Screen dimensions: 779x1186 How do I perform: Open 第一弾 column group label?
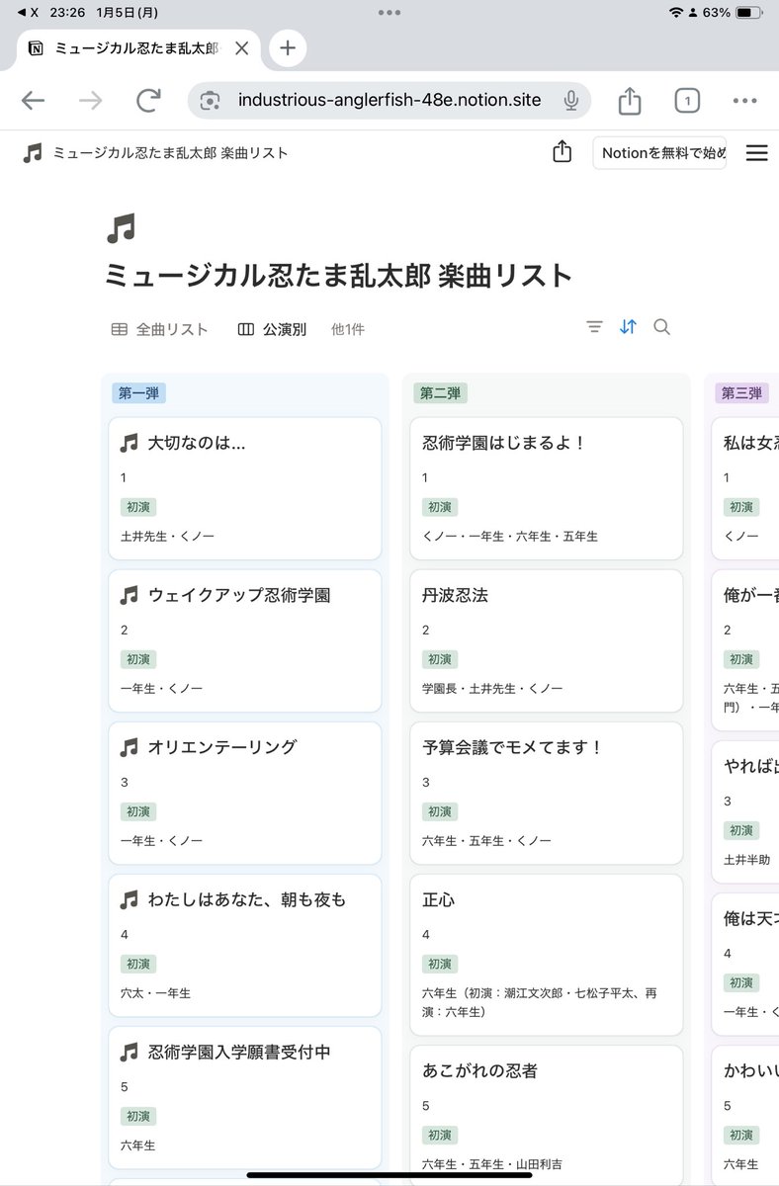(x=138, y=393)
